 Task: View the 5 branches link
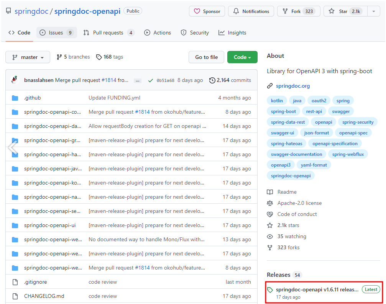(73, 57)
